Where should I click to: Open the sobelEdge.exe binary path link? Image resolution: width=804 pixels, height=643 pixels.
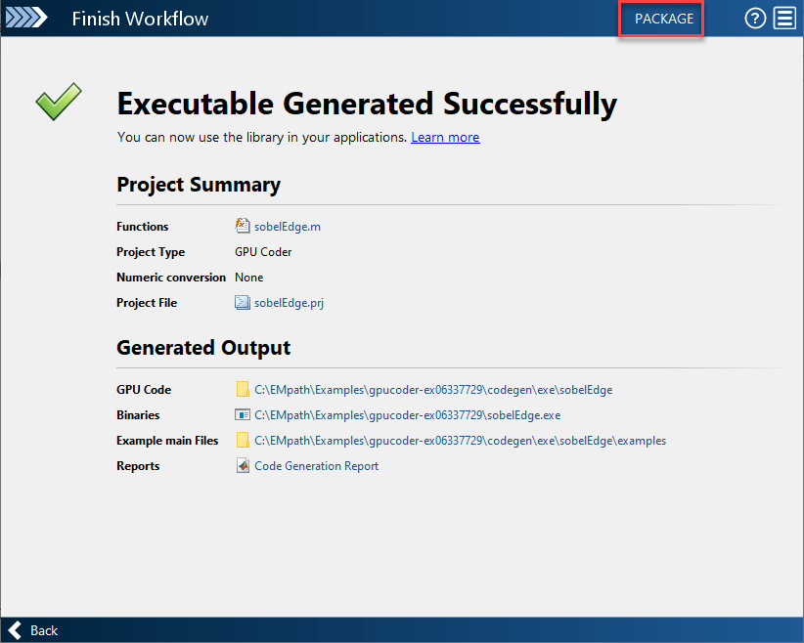(x=407, y=415)
